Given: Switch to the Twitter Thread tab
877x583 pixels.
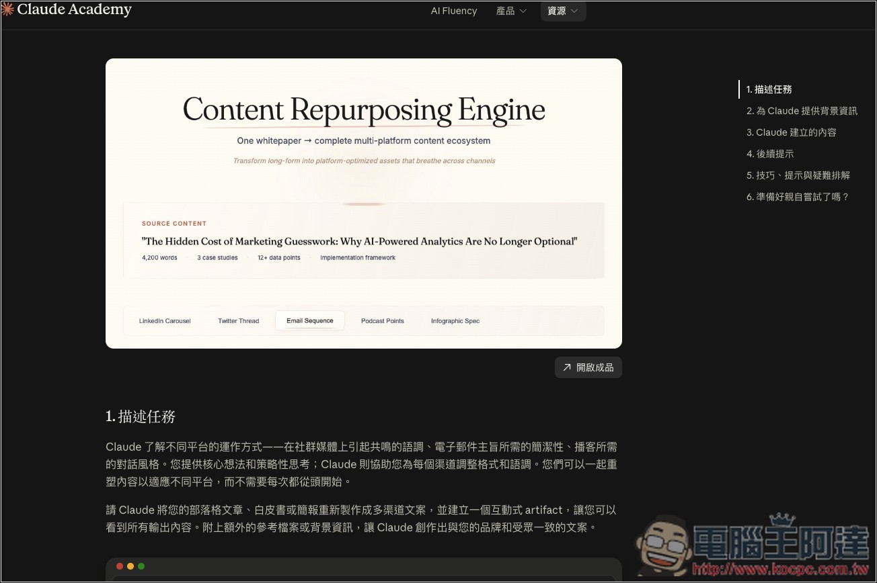Looking at the screenshot, I should [x=238, y=321].
